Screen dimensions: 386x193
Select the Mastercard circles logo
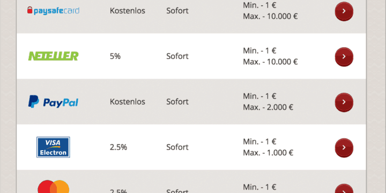click(x=54, y=187)
